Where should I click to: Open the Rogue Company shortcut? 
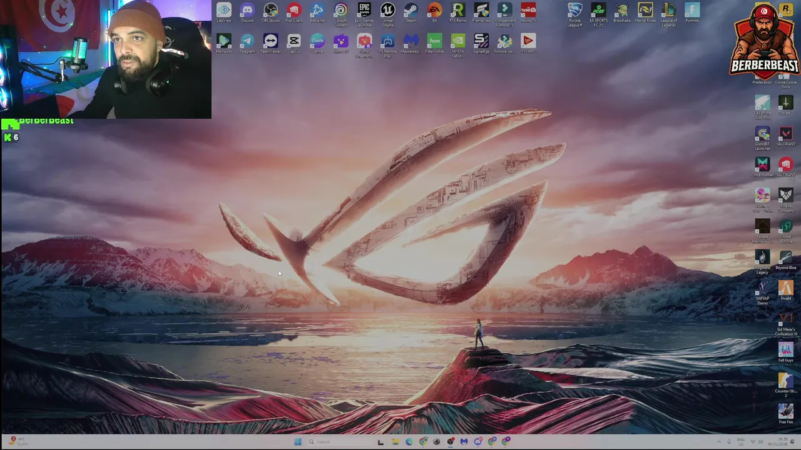[785, 200]
